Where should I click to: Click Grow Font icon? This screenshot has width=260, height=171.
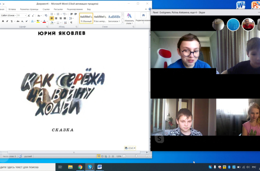click(29, 16)
